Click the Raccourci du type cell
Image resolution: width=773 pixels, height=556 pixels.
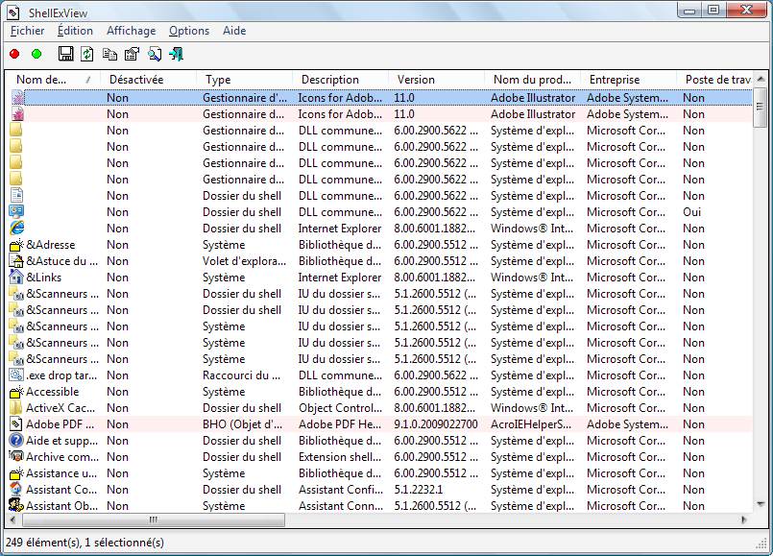click(x=242, y=375)
